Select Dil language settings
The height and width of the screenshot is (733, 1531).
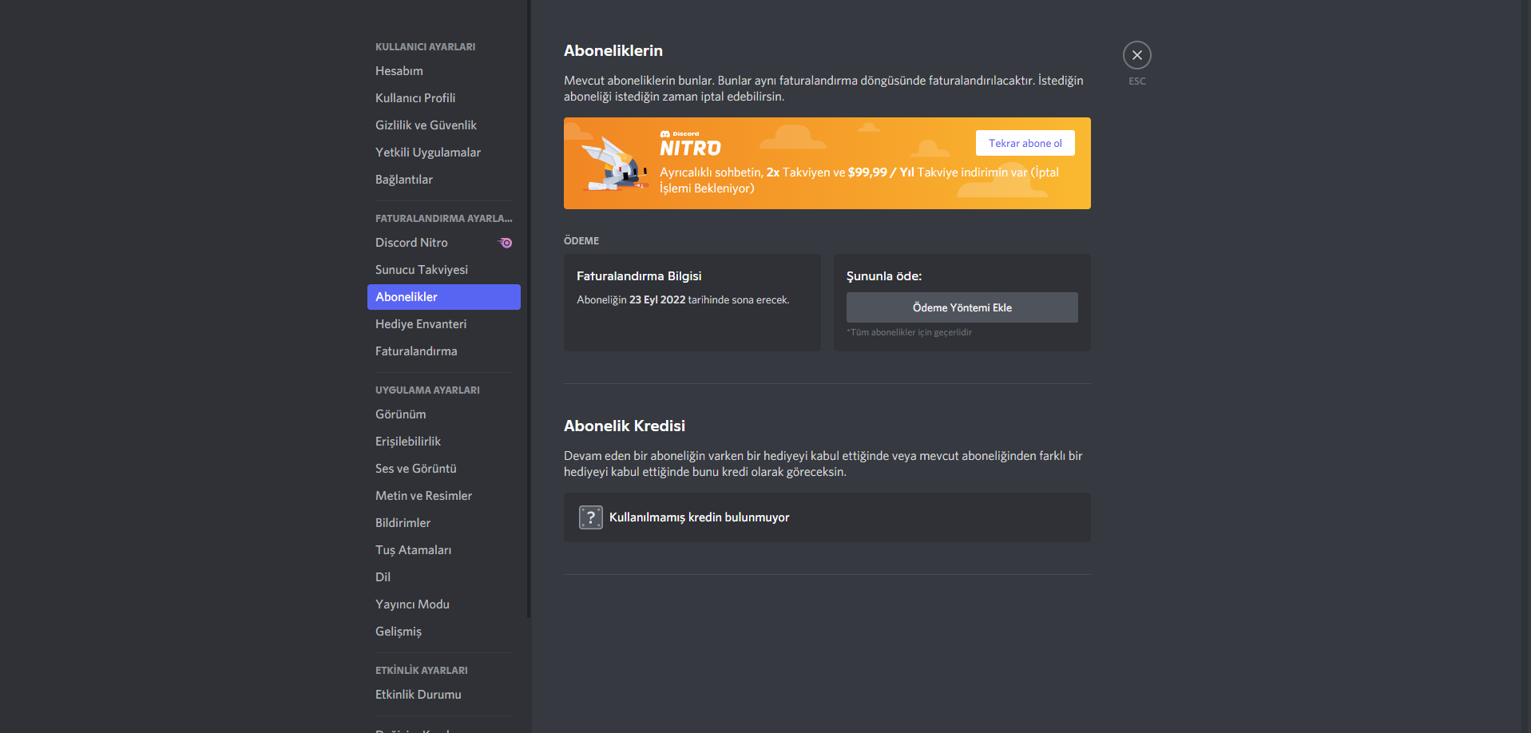click(443, 577)
